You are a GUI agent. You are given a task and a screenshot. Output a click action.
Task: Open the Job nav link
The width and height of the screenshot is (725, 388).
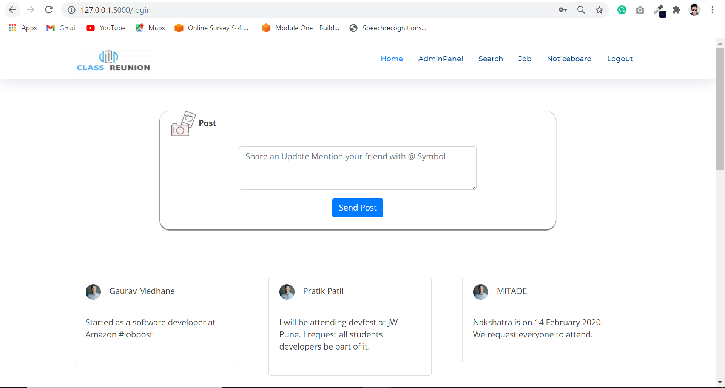[x=525, y=59]
